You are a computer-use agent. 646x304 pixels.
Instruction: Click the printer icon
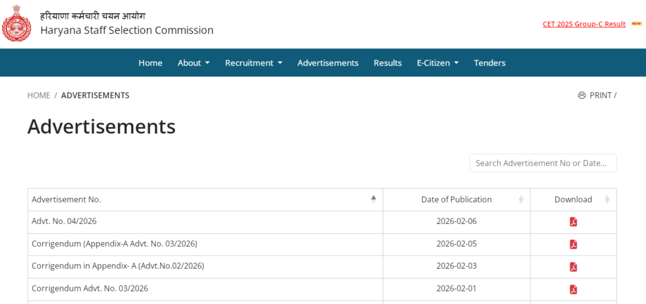tap(582, 95)
